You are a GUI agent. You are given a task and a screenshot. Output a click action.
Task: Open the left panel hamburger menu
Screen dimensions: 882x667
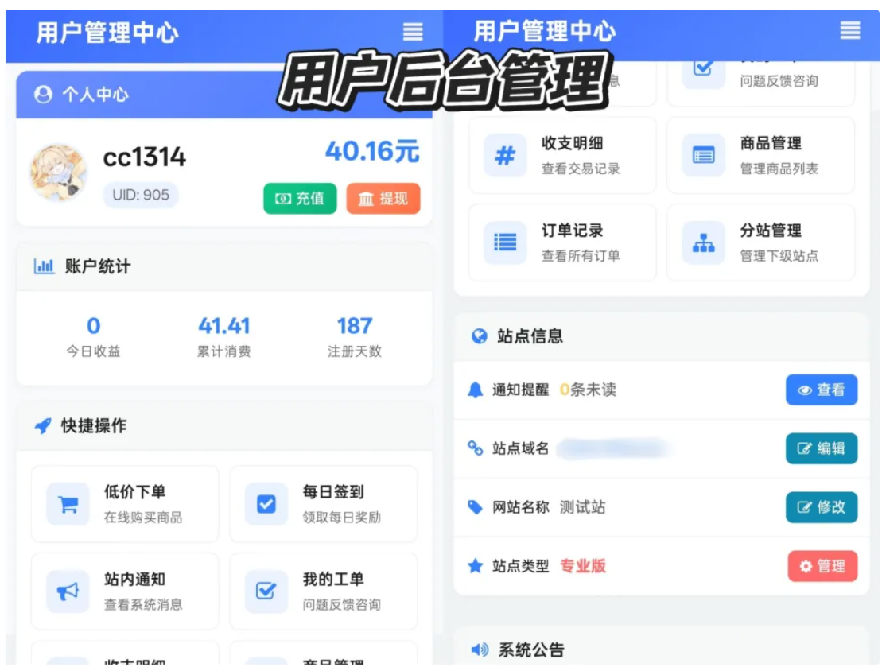[x=413, y=32]
